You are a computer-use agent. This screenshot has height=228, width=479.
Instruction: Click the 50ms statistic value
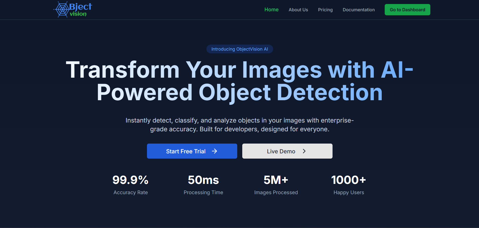click(x=203, y=180)
